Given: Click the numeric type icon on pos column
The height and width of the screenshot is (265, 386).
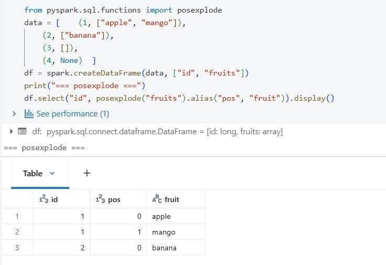Looking at the screenshot, I should coord(101,199).
